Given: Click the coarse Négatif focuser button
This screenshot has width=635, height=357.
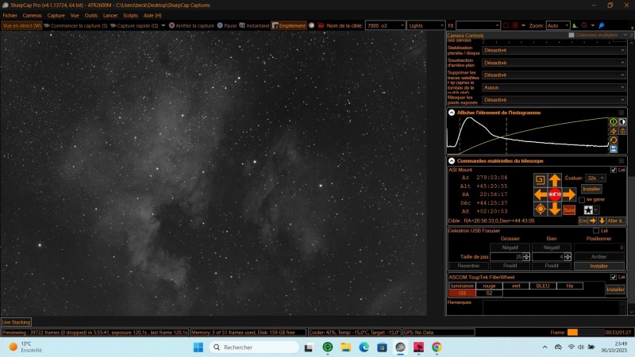Looking at the screenshot, I should (x=510, y=248).
